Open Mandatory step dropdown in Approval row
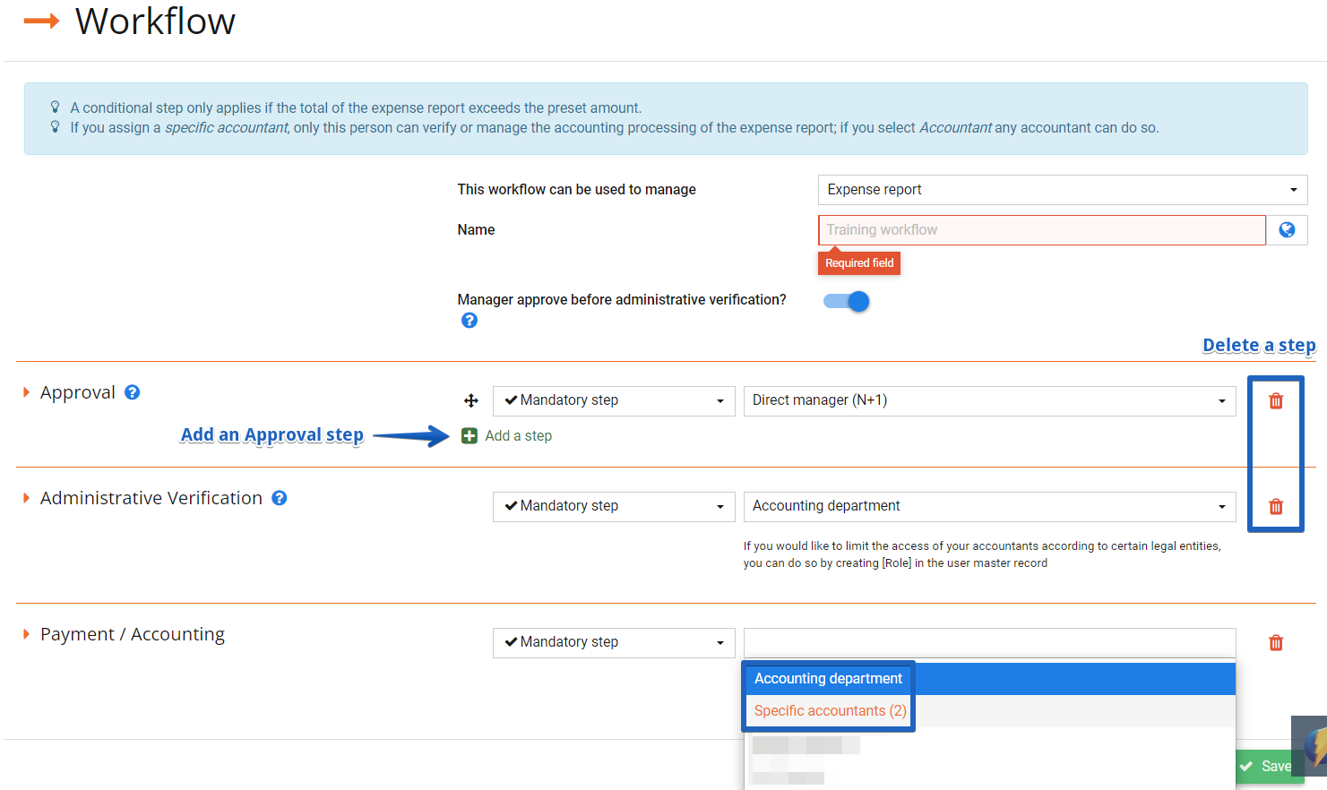 click(614, 401)
